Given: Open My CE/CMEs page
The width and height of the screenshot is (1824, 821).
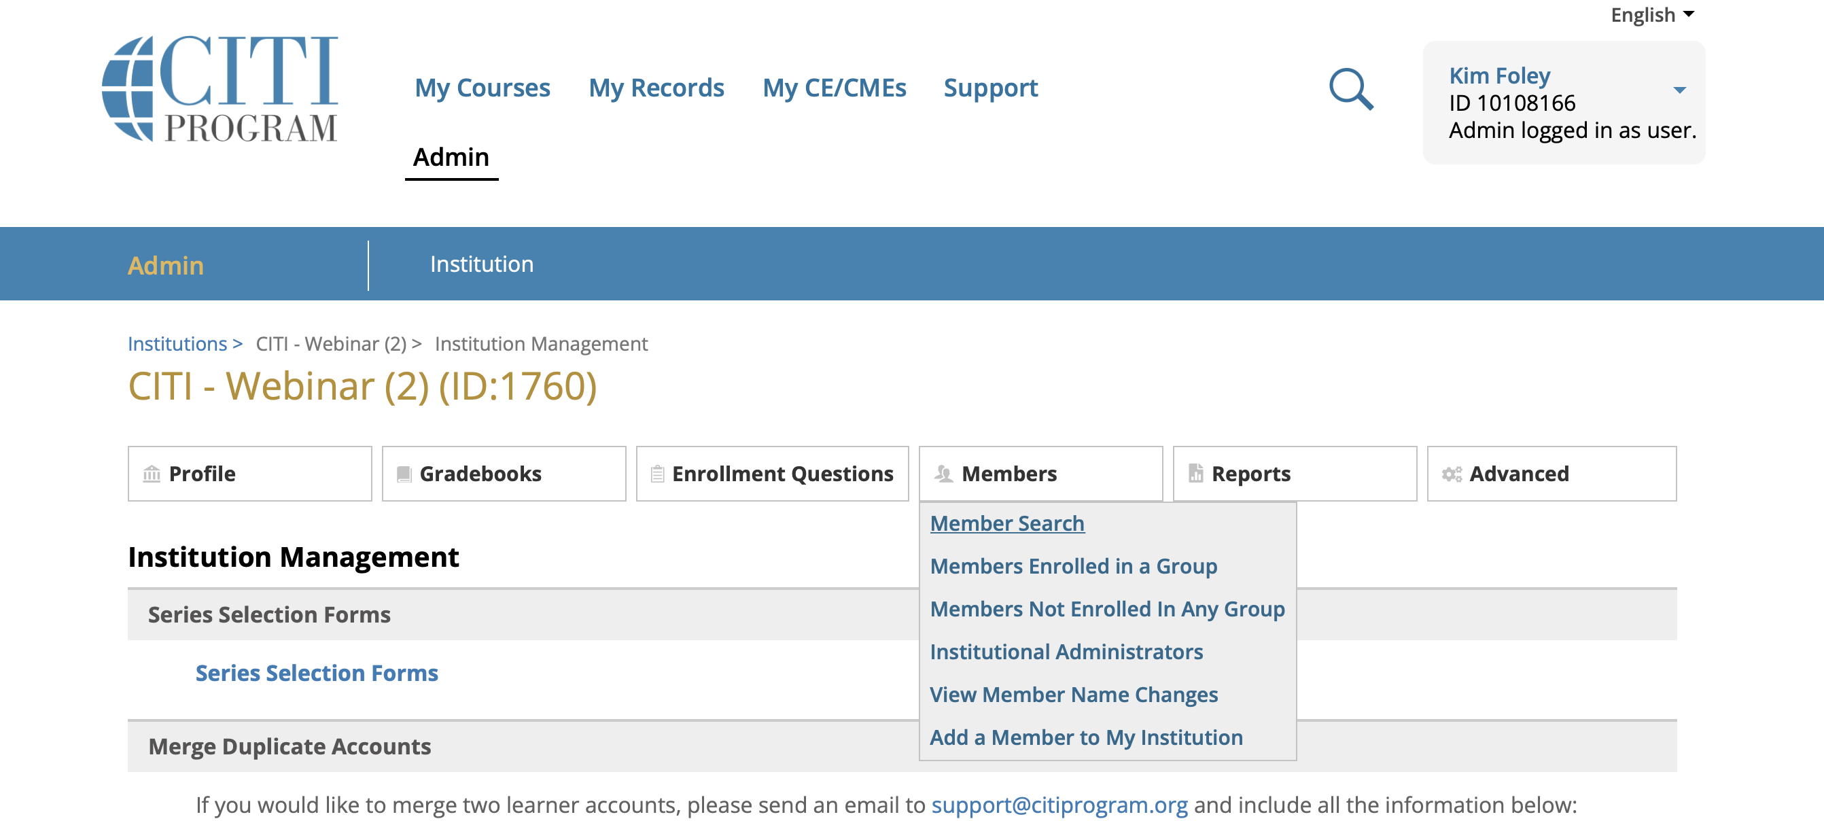Looking at the screenshot, I should pyautogui.click(x=834, y=88).
